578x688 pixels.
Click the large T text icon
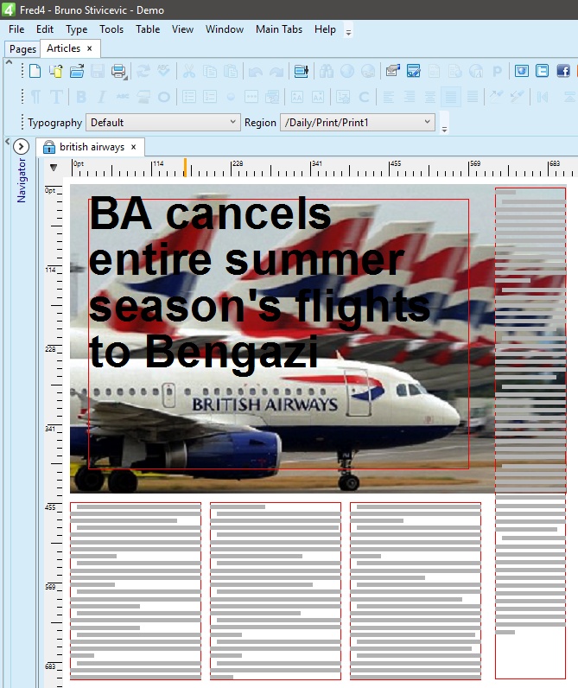(x=56, y=97)
